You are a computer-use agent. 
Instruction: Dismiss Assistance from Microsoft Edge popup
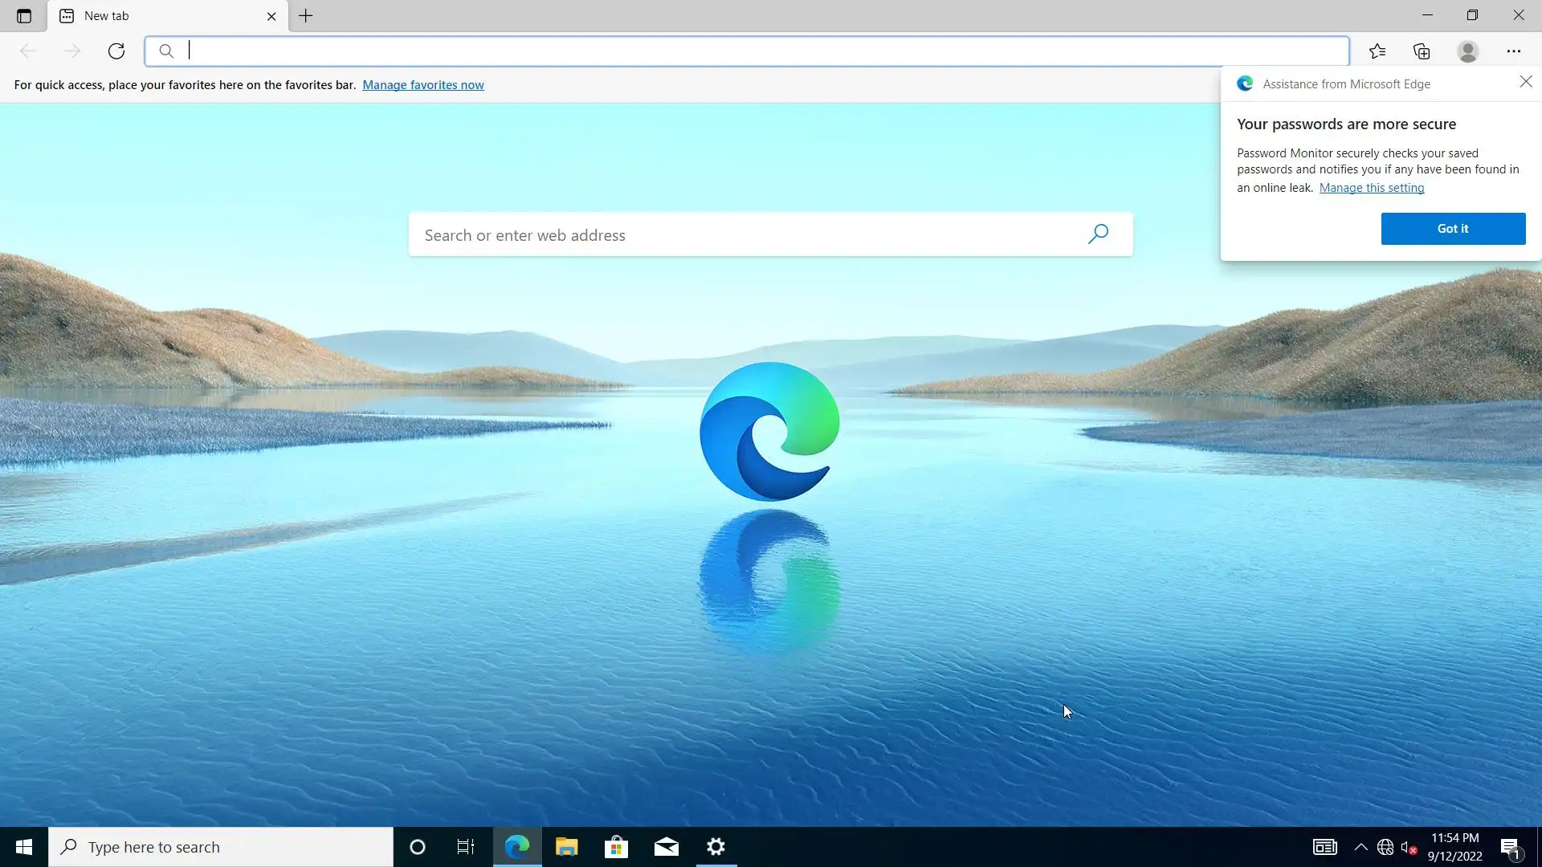click(1525, 82)
